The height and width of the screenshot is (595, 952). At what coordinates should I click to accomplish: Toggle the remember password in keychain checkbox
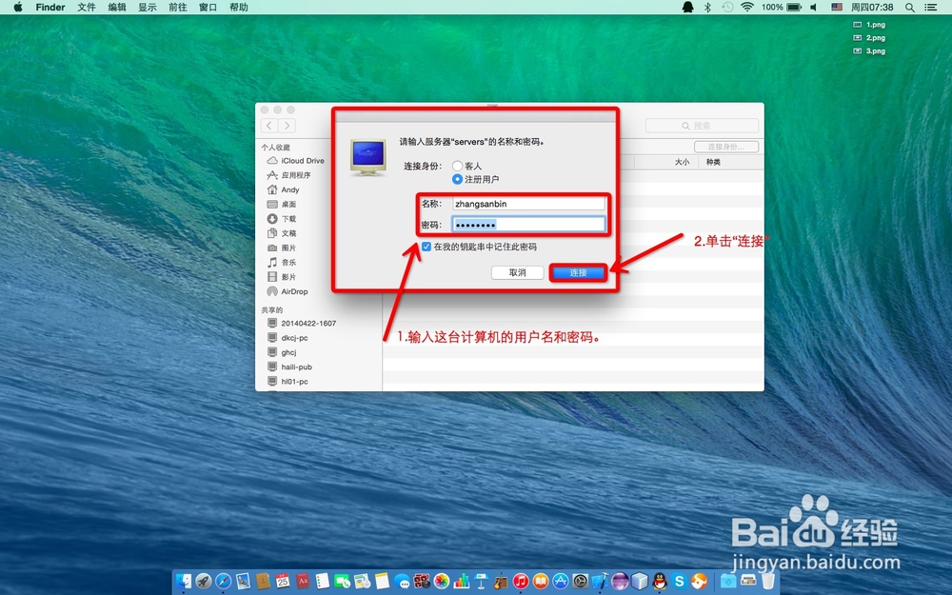click(426, 247)
